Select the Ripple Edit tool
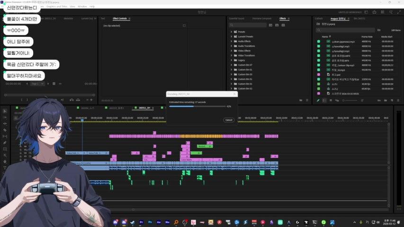This screenshot has width=404, height=227. [5, 124]
